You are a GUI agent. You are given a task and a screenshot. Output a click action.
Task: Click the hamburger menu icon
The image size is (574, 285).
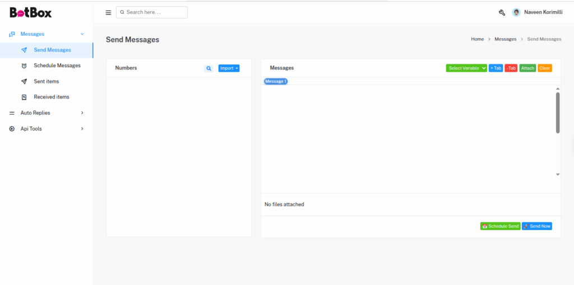coord(108,12)
